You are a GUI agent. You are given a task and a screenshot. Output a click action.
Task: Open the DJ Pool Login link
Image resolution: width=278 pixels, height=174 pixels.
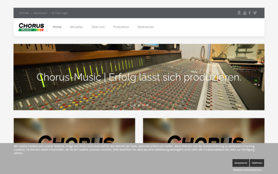coord(60,13)
